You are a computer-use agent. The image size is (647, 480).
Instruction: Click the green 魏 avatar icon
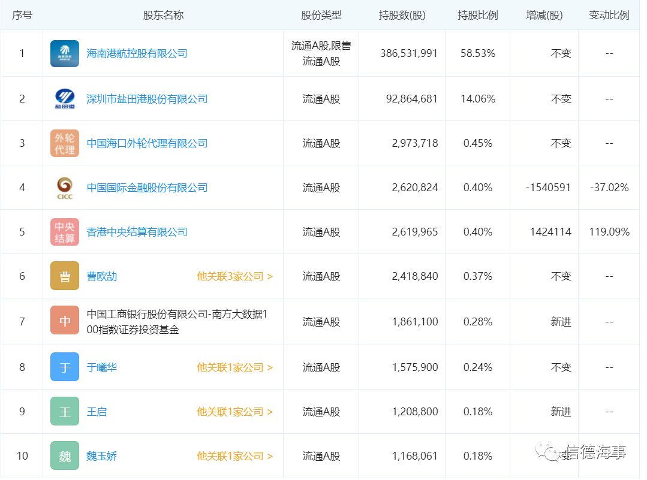[x=65, y=456]
